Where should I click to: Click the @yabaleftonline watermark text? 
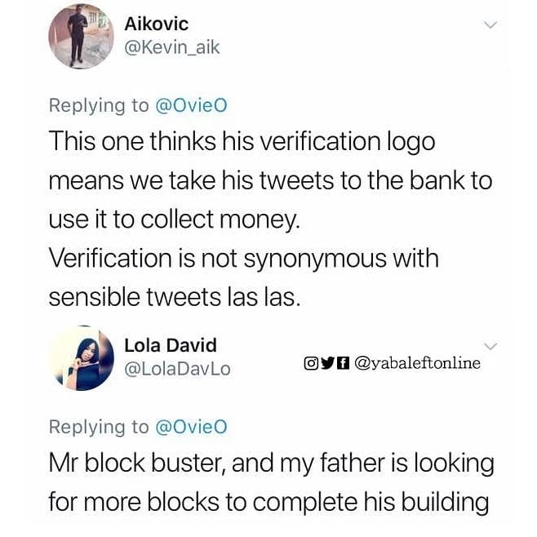click(x=419, y=363)
